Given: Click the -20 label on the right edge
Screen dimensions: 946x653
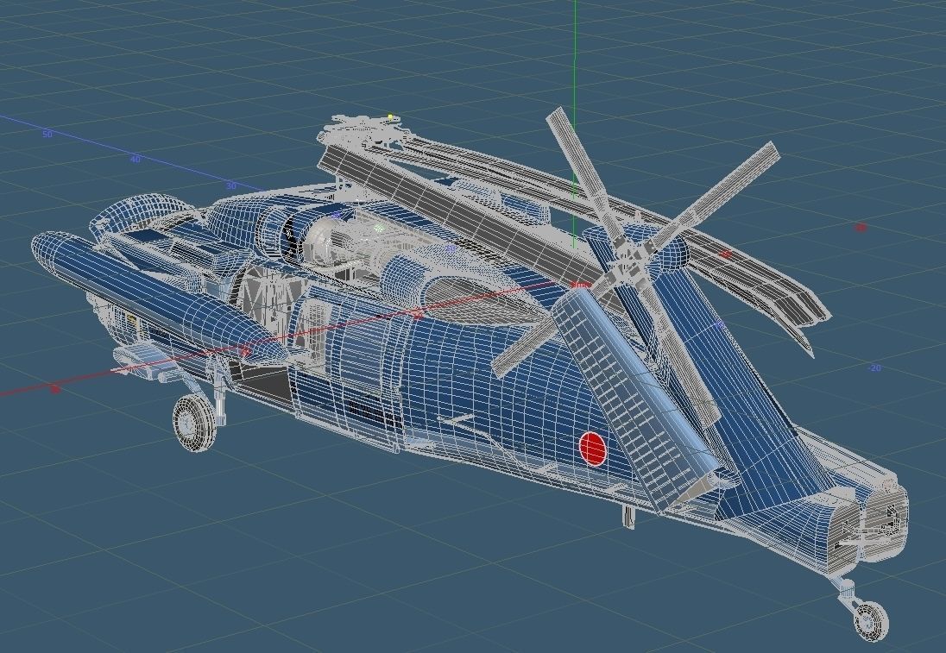Looking at the screenshot, I should pos(874,369).
